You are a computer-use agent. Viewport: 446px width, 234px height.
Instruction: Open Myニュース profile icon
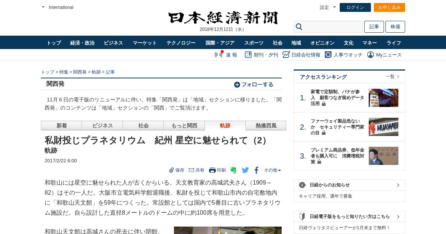pos(371,55)
